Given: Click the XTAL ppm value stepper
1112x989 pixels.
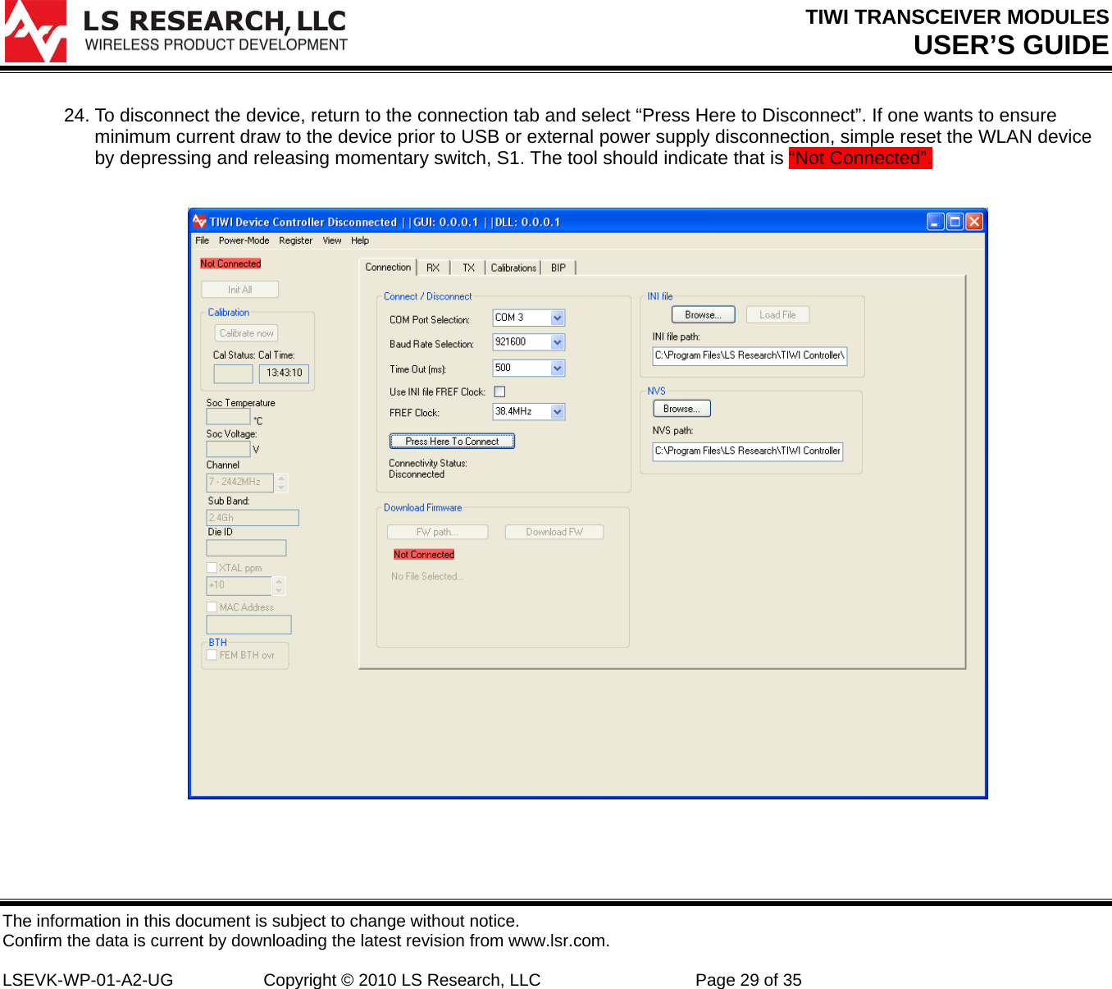Looking at the screenshot, I should tap(279, 586).
